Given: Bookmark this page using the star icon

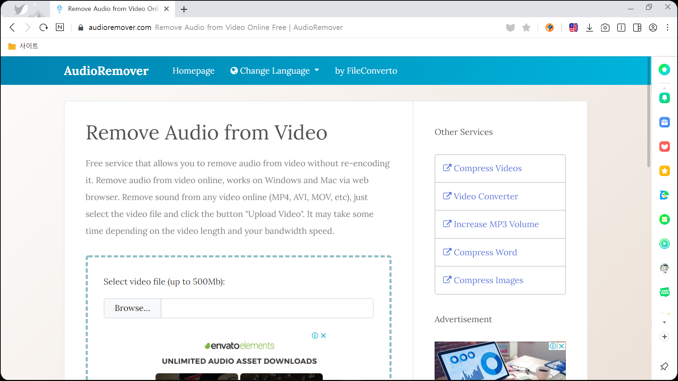Looking at the screenshot, I should (526, 27).
